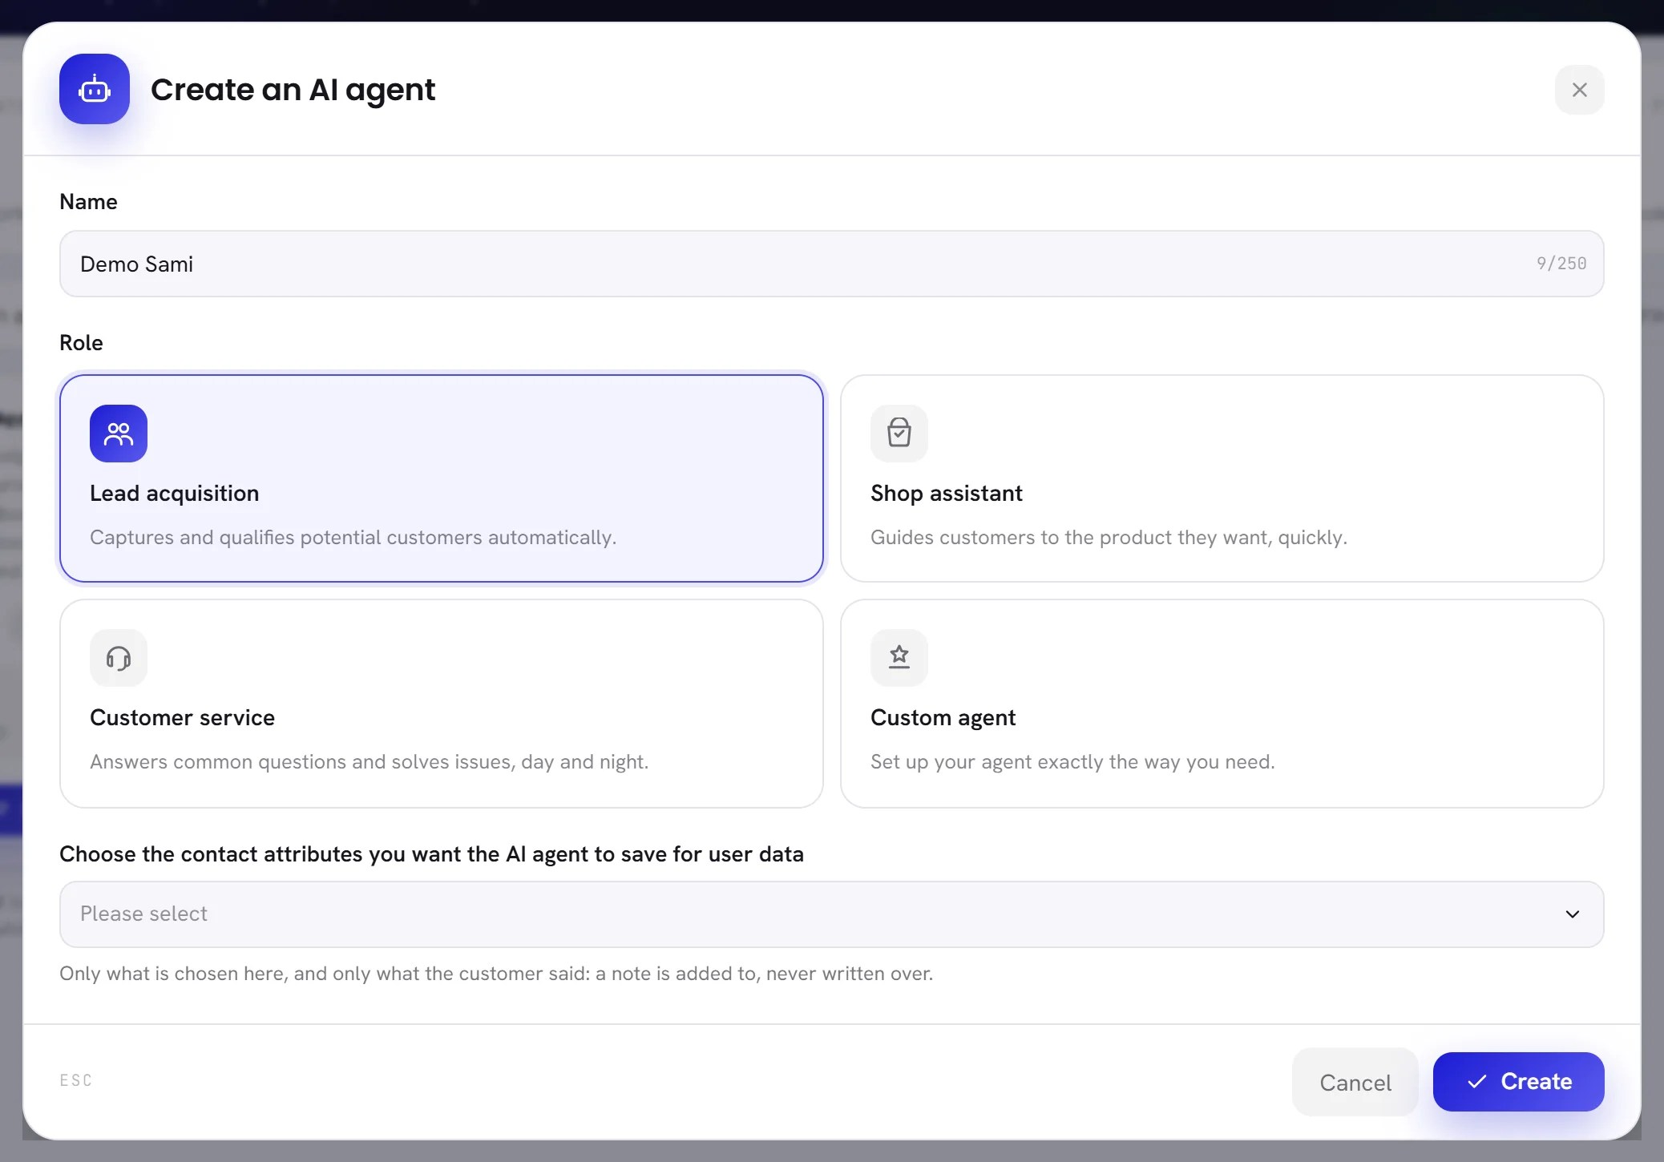1664x1162 pixels.
Task: Click 'Set up your agent exactly the way you need.'
Action: click(1072, 762)
